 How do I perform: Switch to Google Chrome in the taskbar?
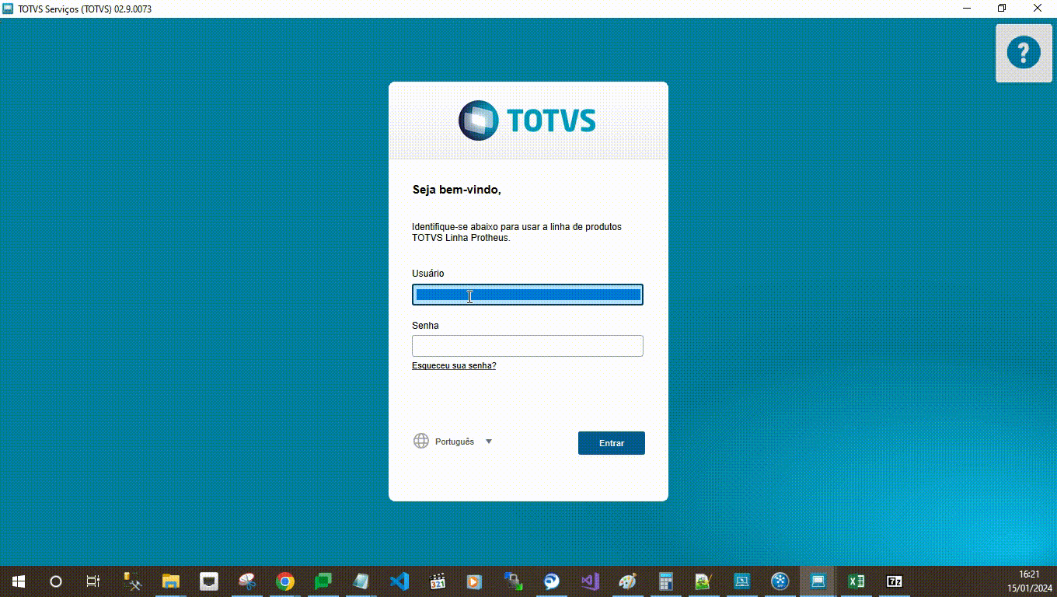click(285, 581)
